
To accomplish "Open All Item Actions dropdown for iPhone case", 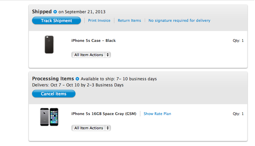I will pyautogui.click(x=91, y=55).
